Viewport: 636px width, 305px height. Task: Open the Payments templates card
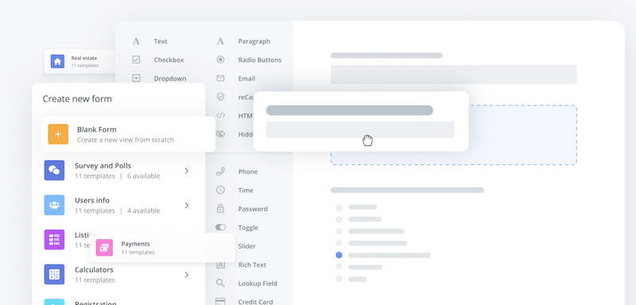pyautogui.click(x=162, y=248)
